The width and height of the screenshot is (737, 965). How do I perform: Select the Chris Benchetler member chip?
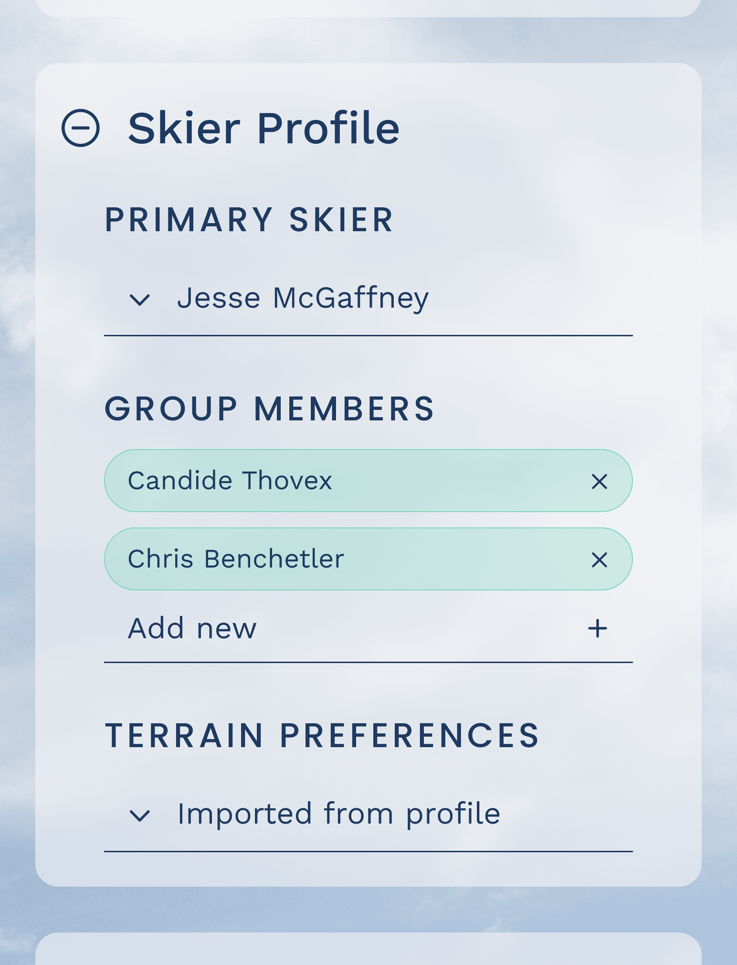[x=368, y=559]
